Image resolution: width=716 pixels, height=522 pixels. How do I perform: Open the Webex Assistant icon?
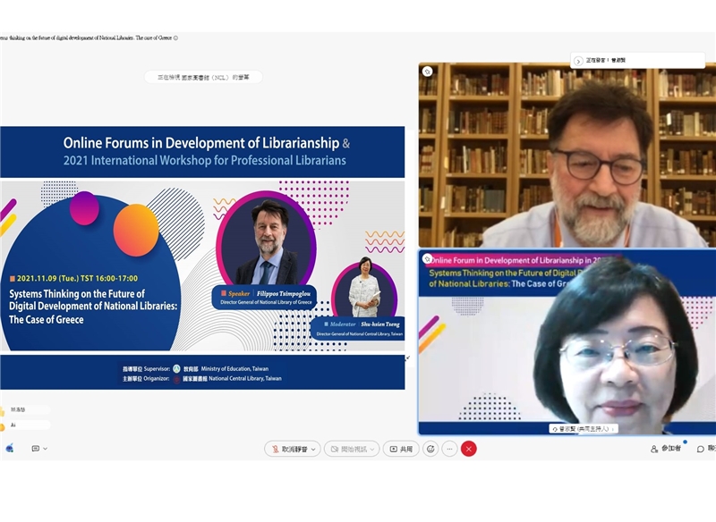point(9,449)
